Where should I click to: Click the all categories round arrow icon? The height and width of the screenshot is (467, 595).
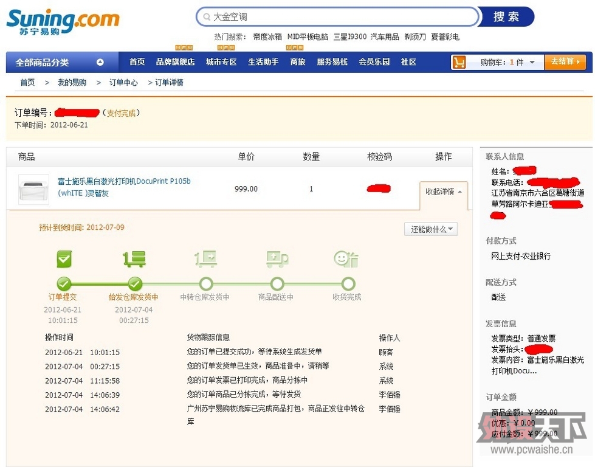click(100, 62)
